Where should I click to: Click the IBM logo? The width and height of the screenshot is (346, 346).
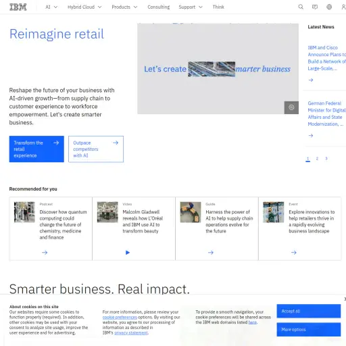point(18,7)
